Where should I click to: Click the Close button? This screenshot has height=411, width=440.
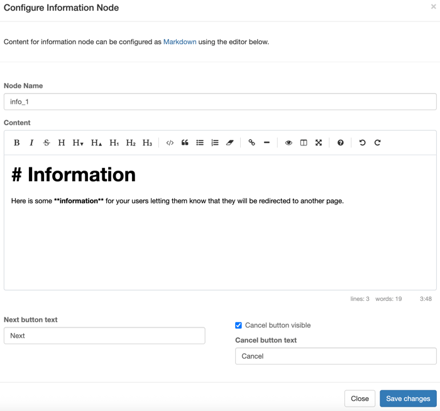(360, 398)
